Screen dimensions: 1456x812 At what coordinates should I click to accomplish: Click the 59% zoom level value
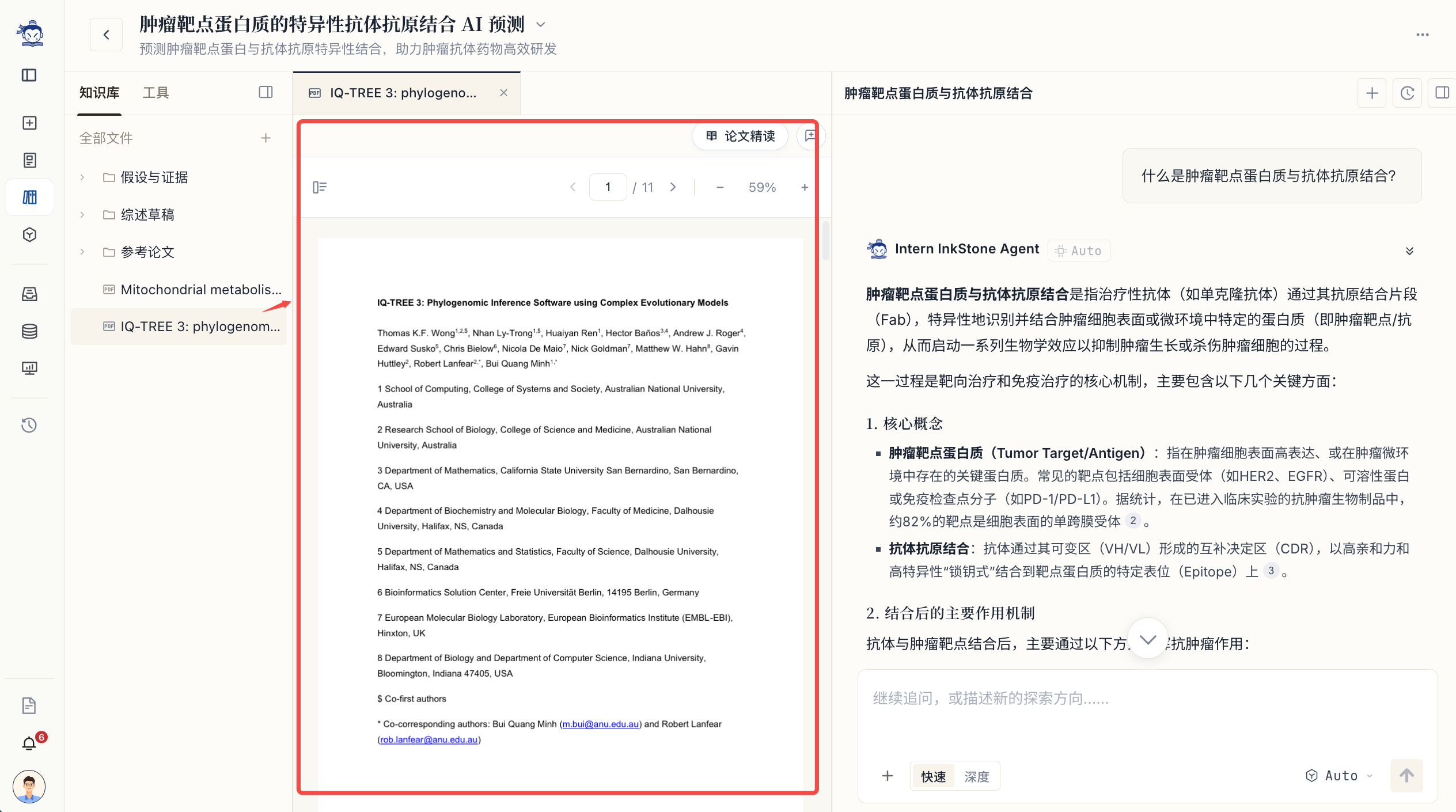point(761,187)
